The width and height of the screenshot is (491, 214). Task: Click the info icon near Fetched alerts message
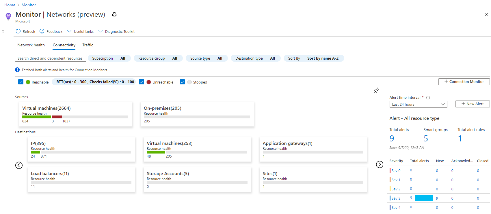pyautogui.click(x=17, y=70)
